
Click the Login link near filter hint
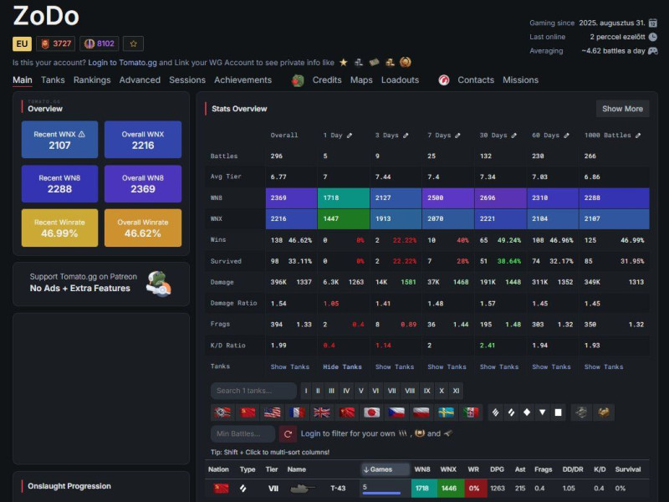310,433
